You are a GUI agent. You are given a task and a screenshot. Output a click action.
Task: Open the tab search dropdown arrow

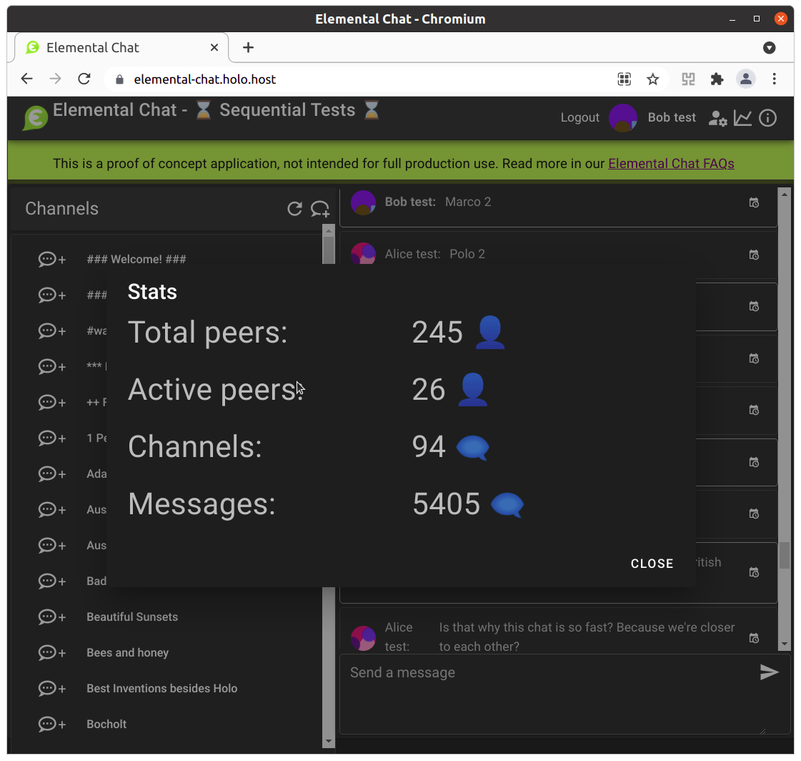[x=769, y=47]
